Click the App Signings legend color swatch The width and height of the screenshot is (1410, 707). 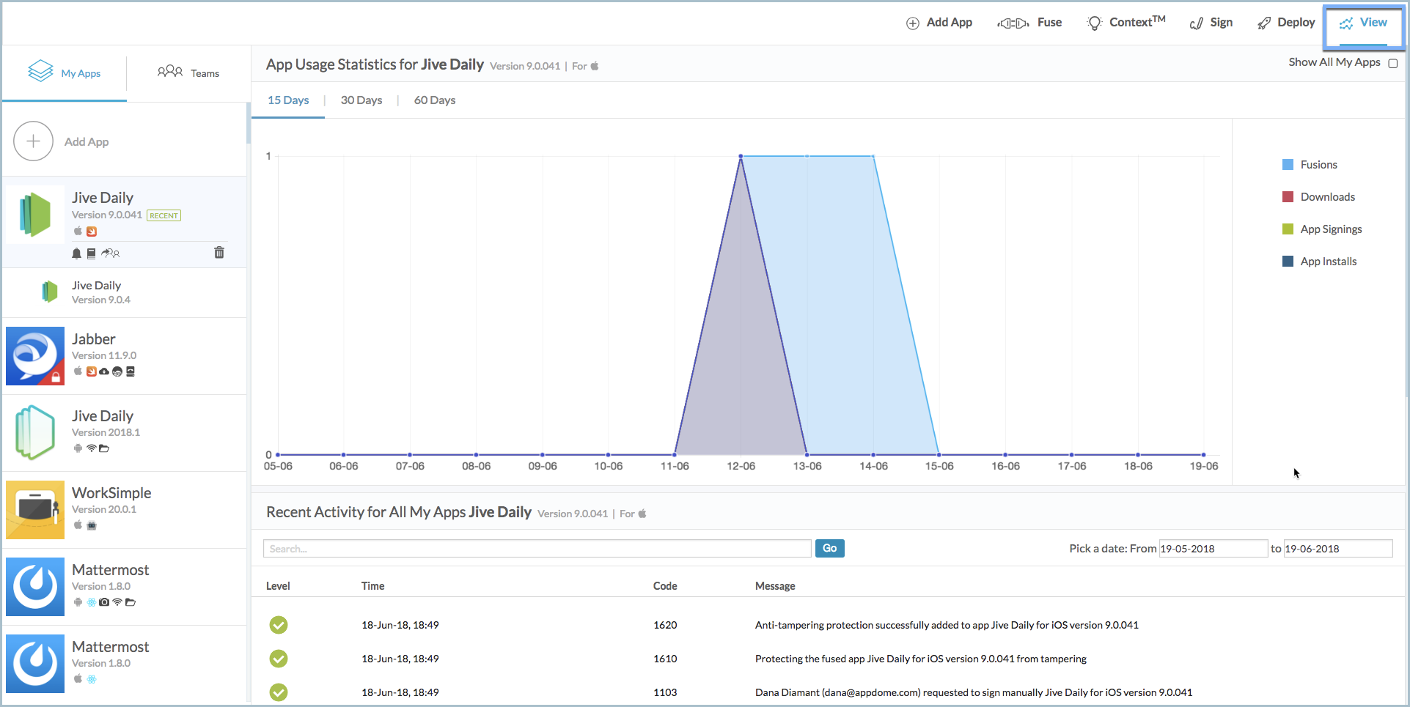1288,229
